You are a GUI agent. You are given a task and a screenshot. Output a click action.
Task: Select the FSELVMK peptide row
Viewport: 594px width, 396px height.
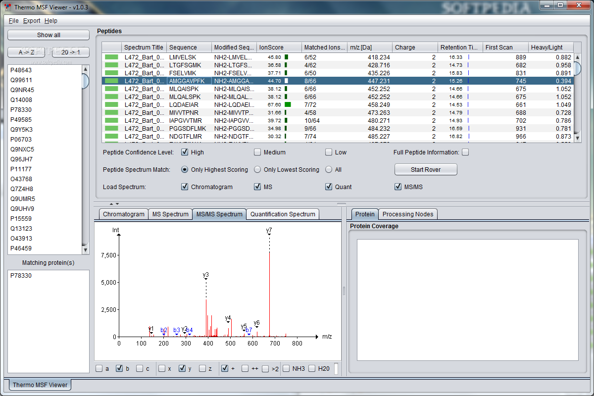338,73
